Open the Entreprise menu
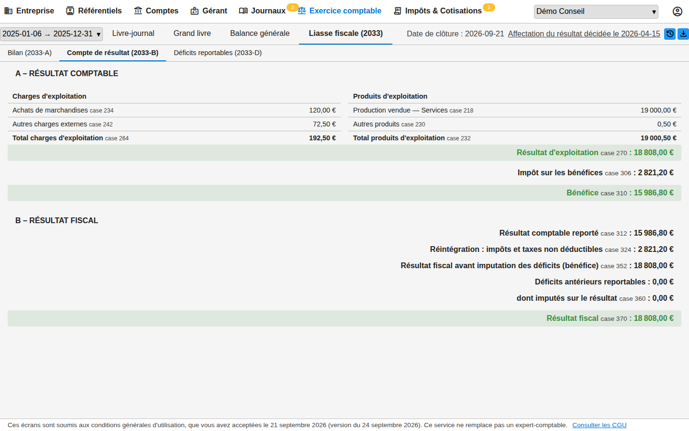The height and width of the screenshot is (431, 689). tap(30, 11)
